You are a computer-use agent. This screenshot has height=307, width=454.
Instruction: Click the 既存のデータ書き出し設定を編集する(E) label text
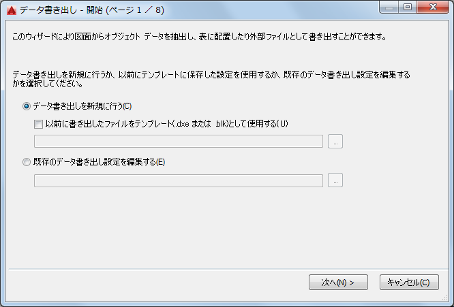click(x=100, y=162)
